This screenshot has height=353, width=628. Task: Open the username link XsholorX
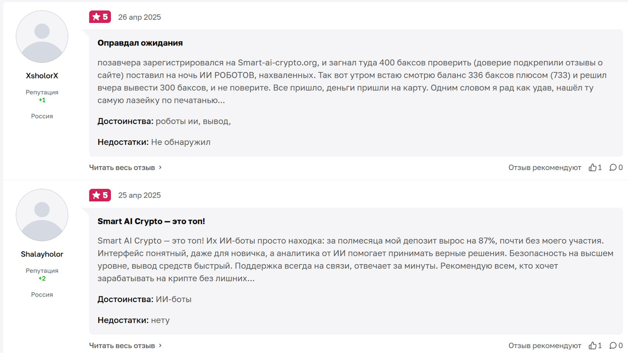[x=42, y=76]
